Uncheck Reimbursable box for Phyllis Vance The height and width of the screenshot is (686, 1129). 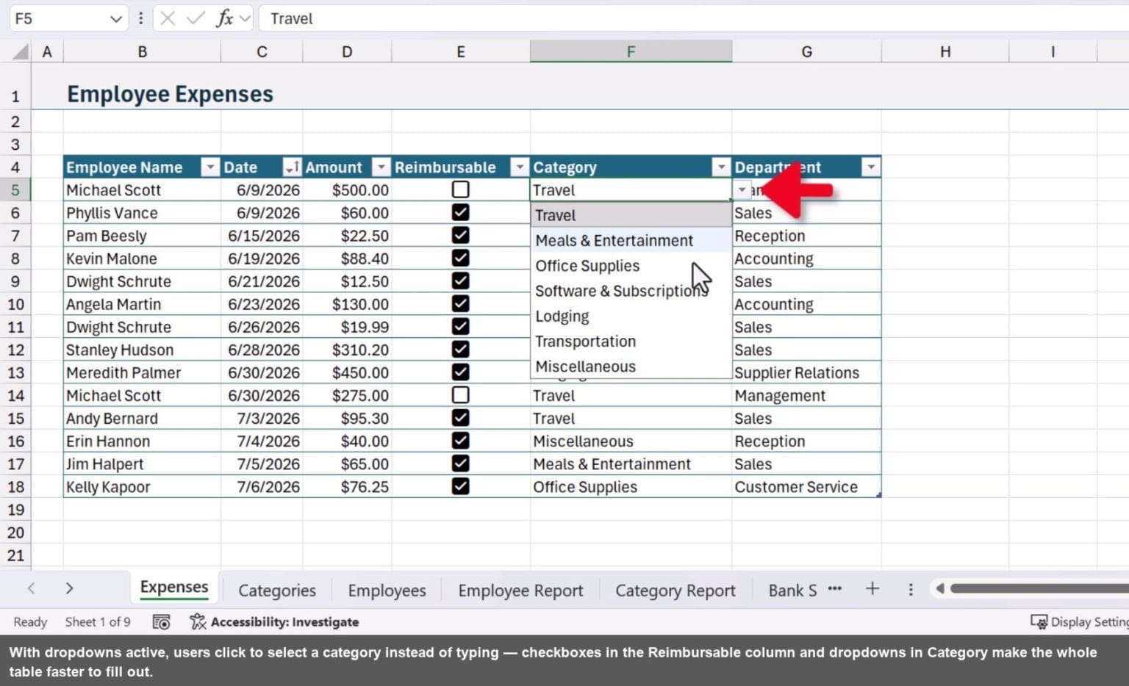point(461,212)
